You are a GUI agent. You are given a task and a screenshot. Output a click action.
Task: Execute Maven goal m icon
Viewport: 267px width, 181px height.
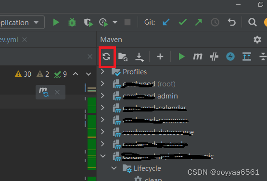pos(198,56)
